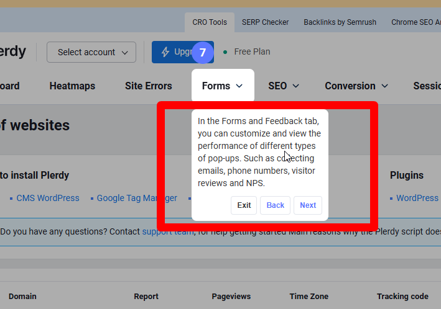Image resolution: width=441 pixels, height=309 pixels.
Task: Expand the SEO menu chevron
Action: (x=296, y=86)
